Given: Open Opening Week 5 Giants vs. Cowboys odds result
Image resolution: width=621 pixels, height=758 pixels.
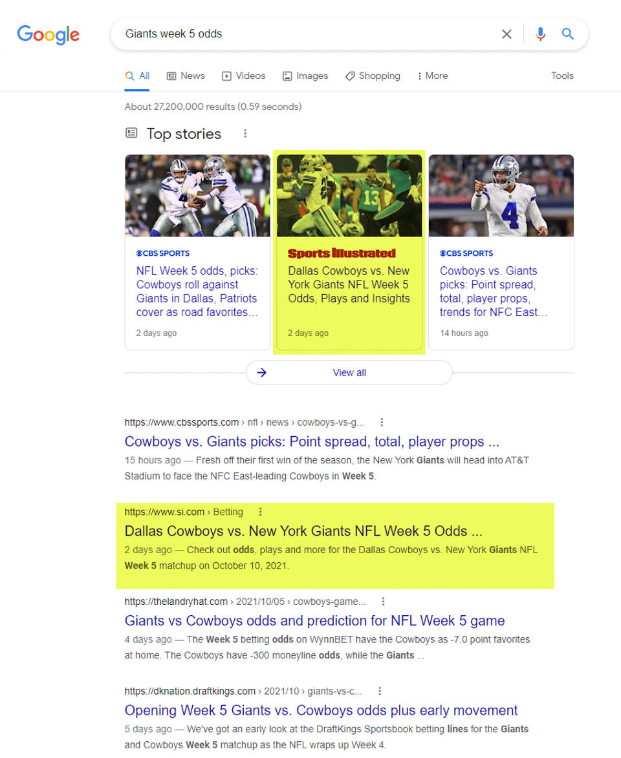Looking at the screenshot, I should pyautogui.click(x=321, y=710).
